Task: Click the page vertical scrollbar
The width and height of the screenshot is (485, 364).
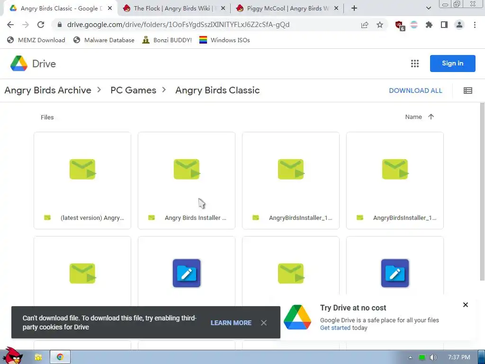Action: pyautogui.click(x=482, y=192)
